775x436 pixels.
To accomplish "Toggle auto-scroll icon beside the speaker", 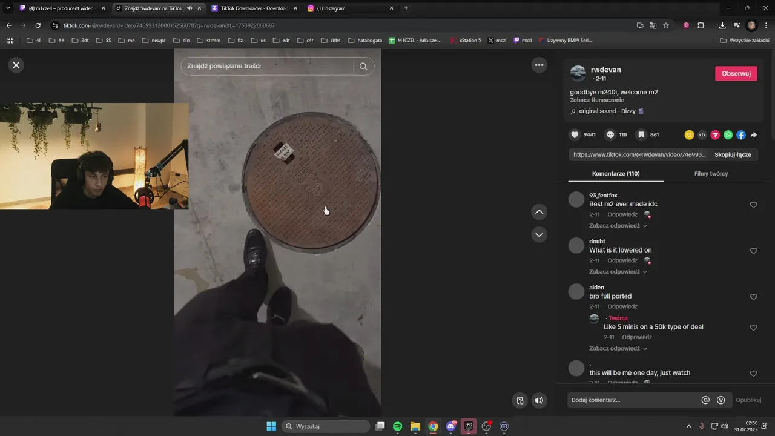I will tap(519, 400).
